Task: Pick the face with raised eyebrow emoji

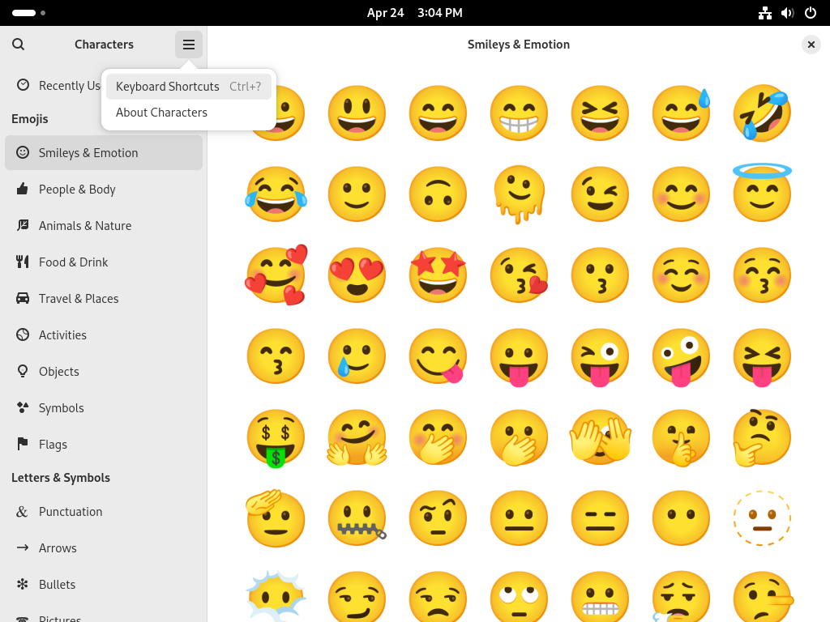Action: [438, 518]
